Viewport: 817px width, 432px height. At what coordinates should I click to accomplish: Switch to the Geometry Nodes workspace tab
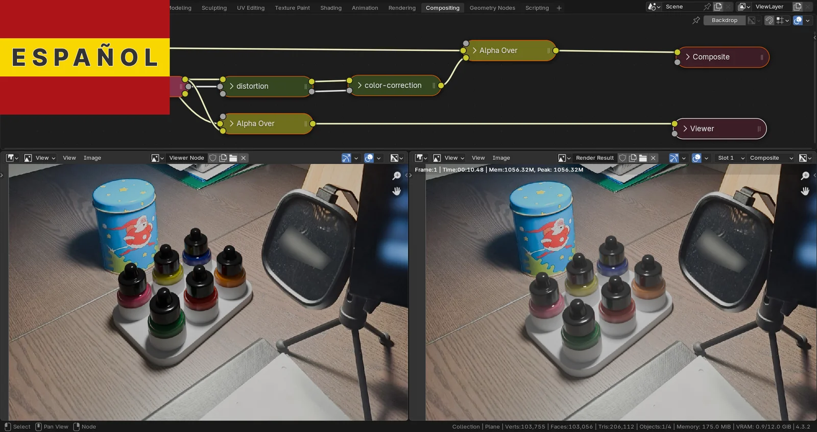[492, 8]
